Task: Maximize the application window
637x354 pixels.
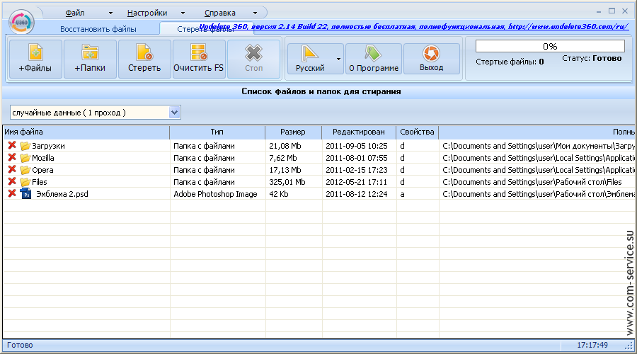Action: pyautogui.click(x=612, y=11)
